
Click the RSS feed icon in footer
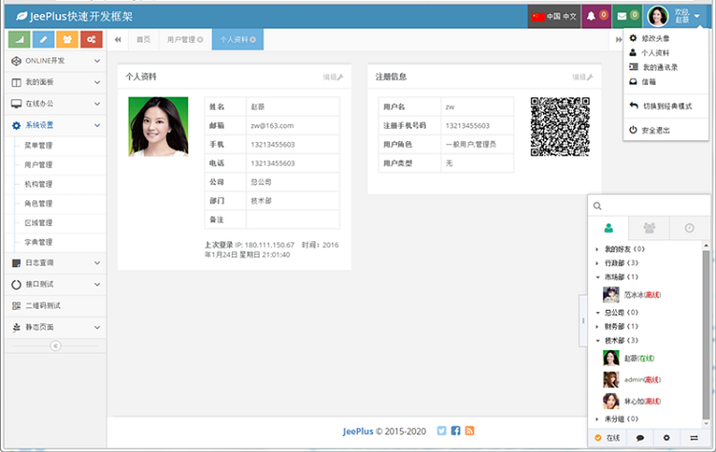point(470,431)
